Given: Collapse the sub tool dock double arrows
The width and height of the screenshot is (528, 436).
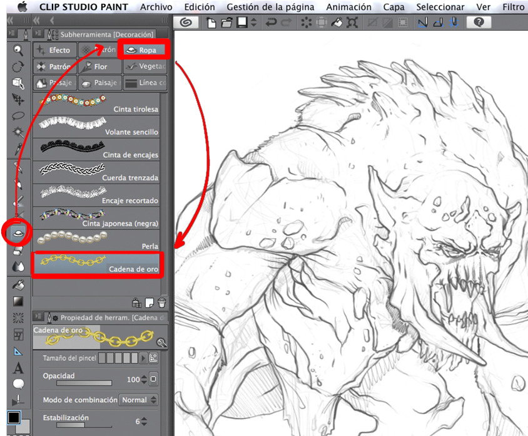Looking at the screenshot, I should pyautogui.click(x=36, y=21).
